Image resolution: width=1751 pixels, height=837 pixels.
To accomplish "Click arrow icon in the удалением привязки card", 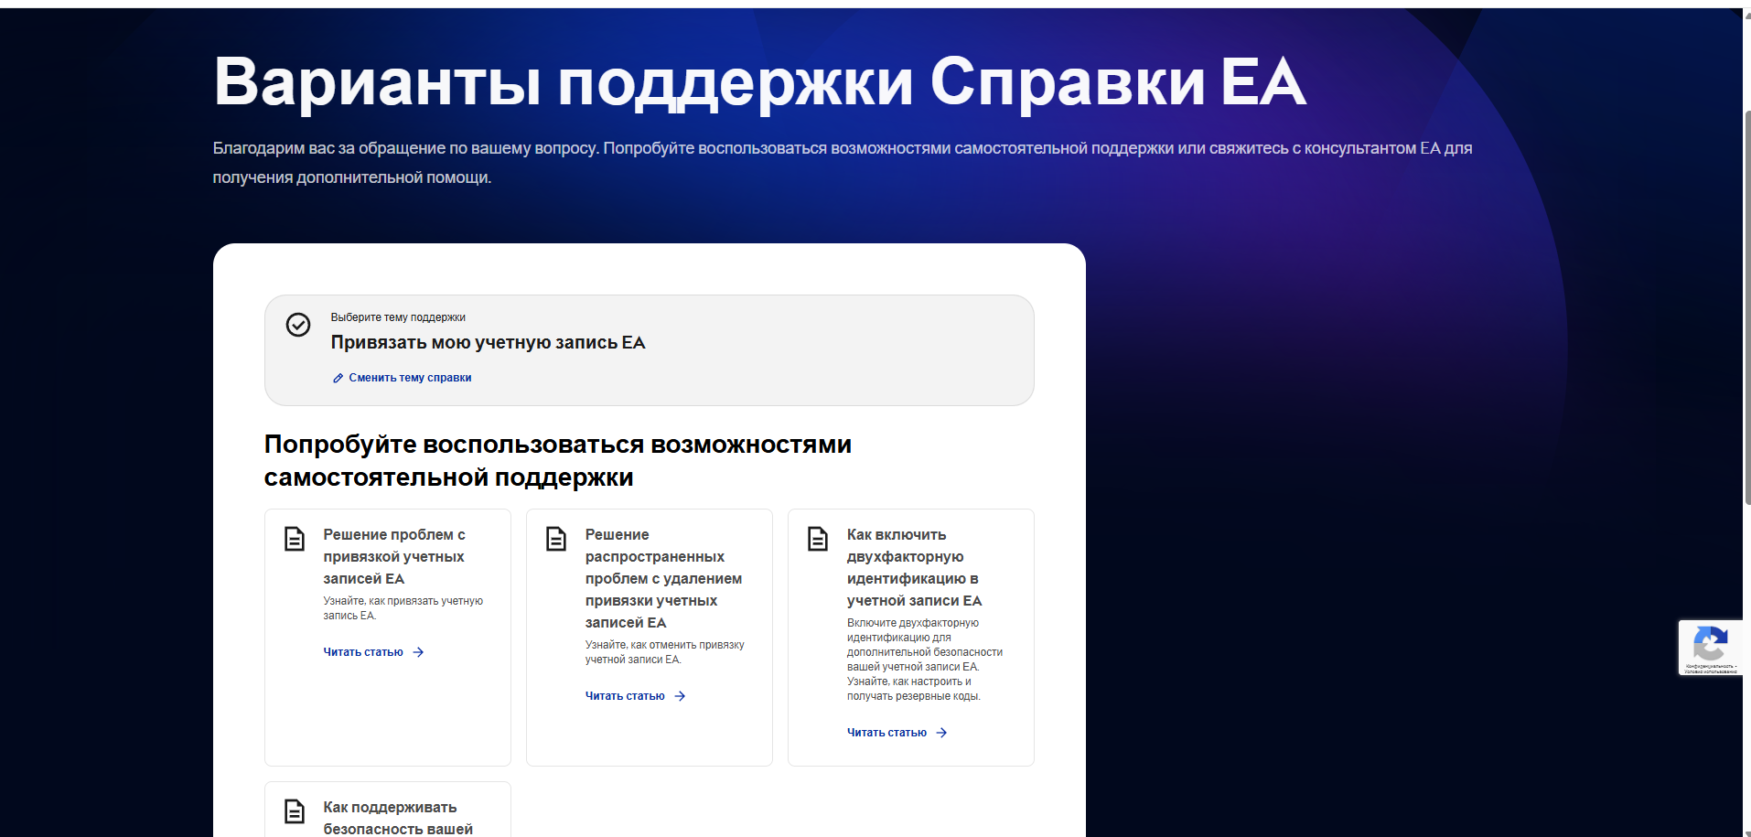I will coord(680,696).
